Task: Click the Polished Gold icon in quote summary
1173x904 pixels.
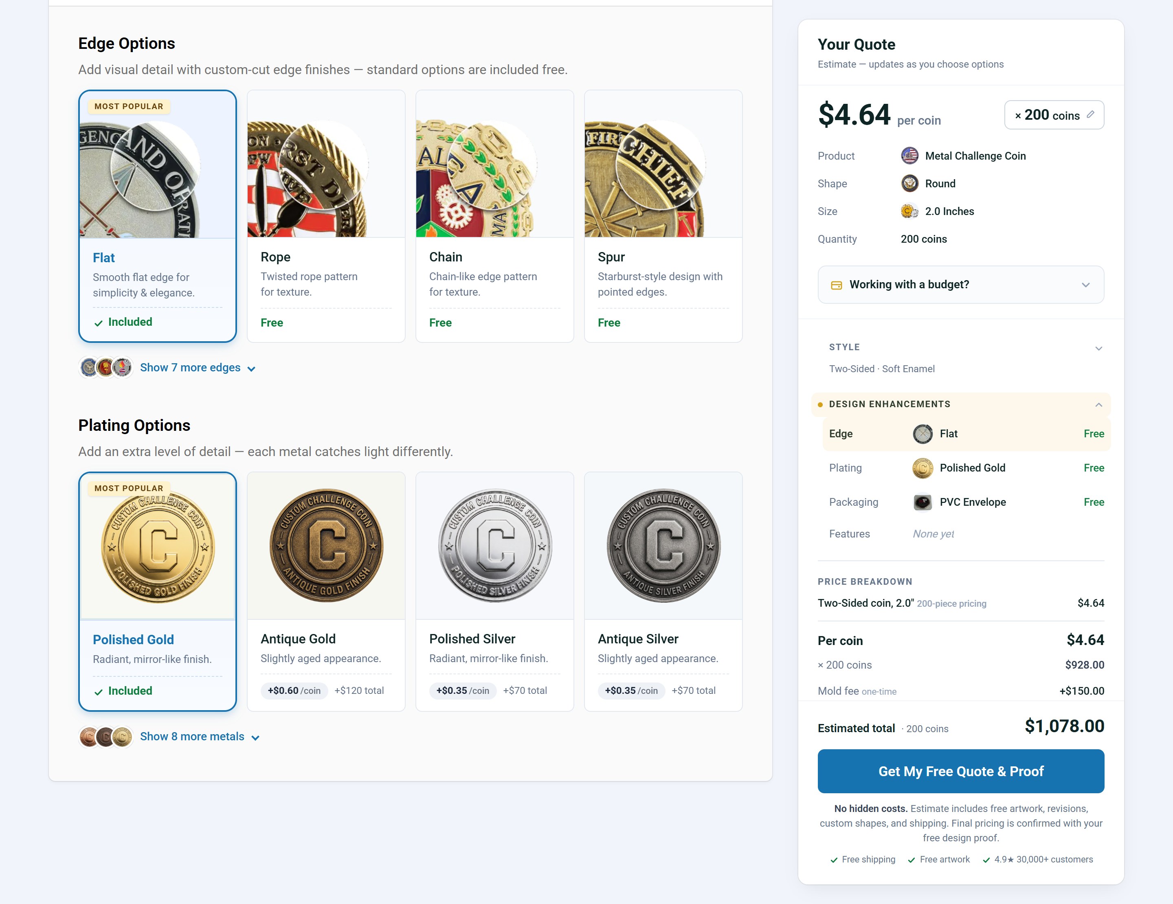Action: (923, 468)
